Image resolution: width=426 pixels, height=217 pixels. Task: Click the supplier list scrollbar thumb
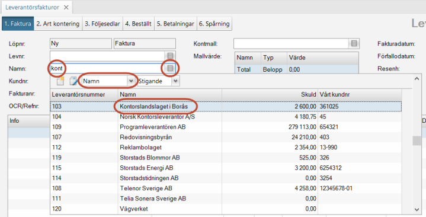417,141
